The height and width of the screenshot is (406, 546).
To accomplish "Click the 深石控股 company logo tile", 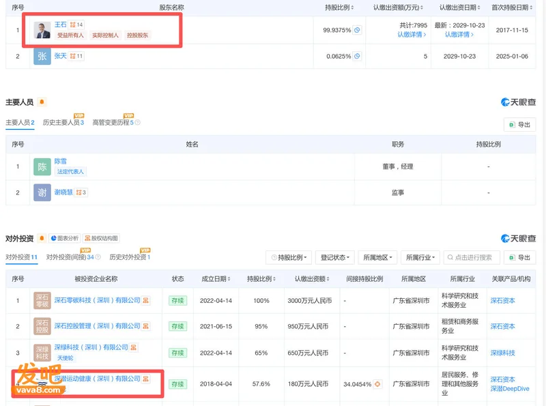I will [42, 326].
